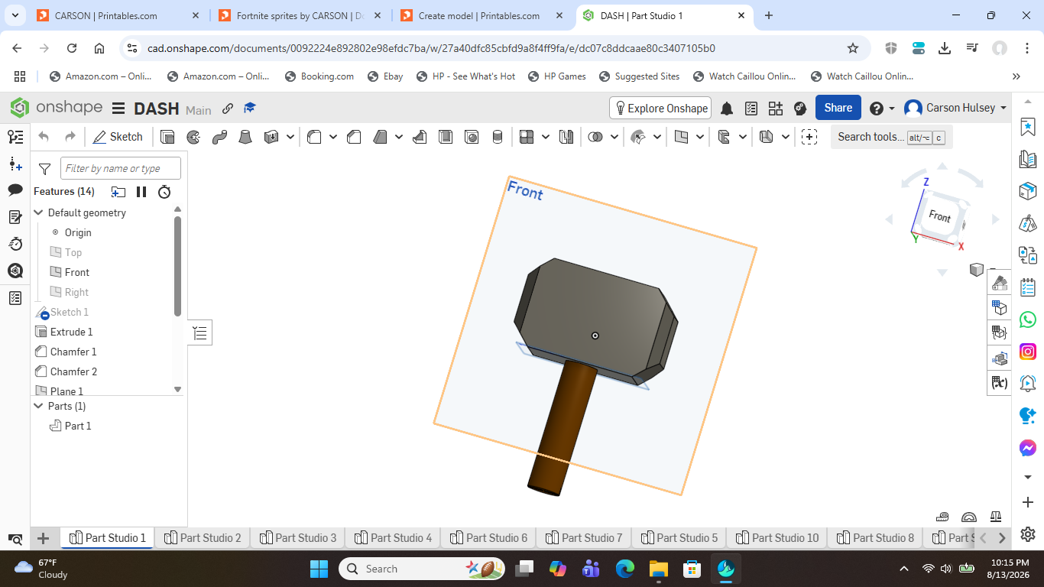Select the Revolve tool
Image resolution: width=1044 pixels, height=587 pixels.
(x=193, y=137)
